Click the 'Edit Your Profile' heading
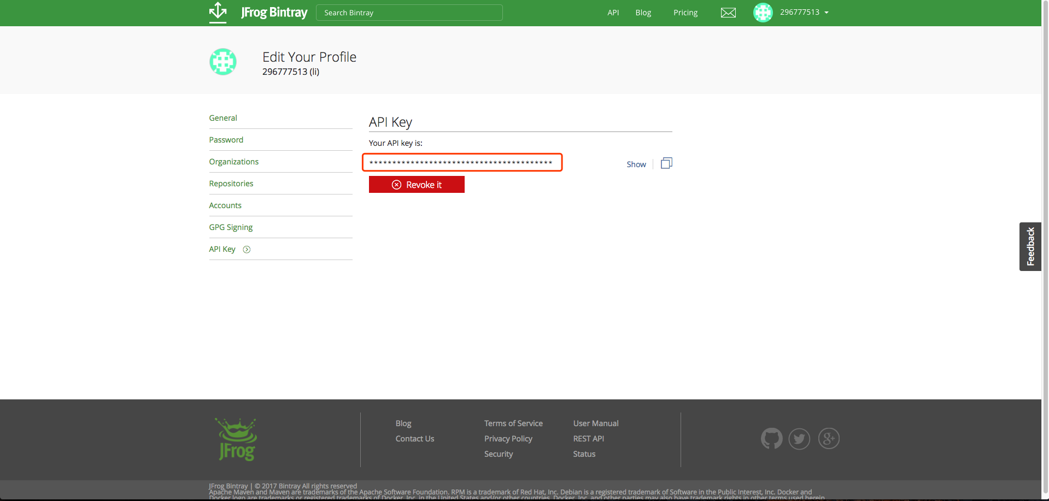 coord(309,57)
